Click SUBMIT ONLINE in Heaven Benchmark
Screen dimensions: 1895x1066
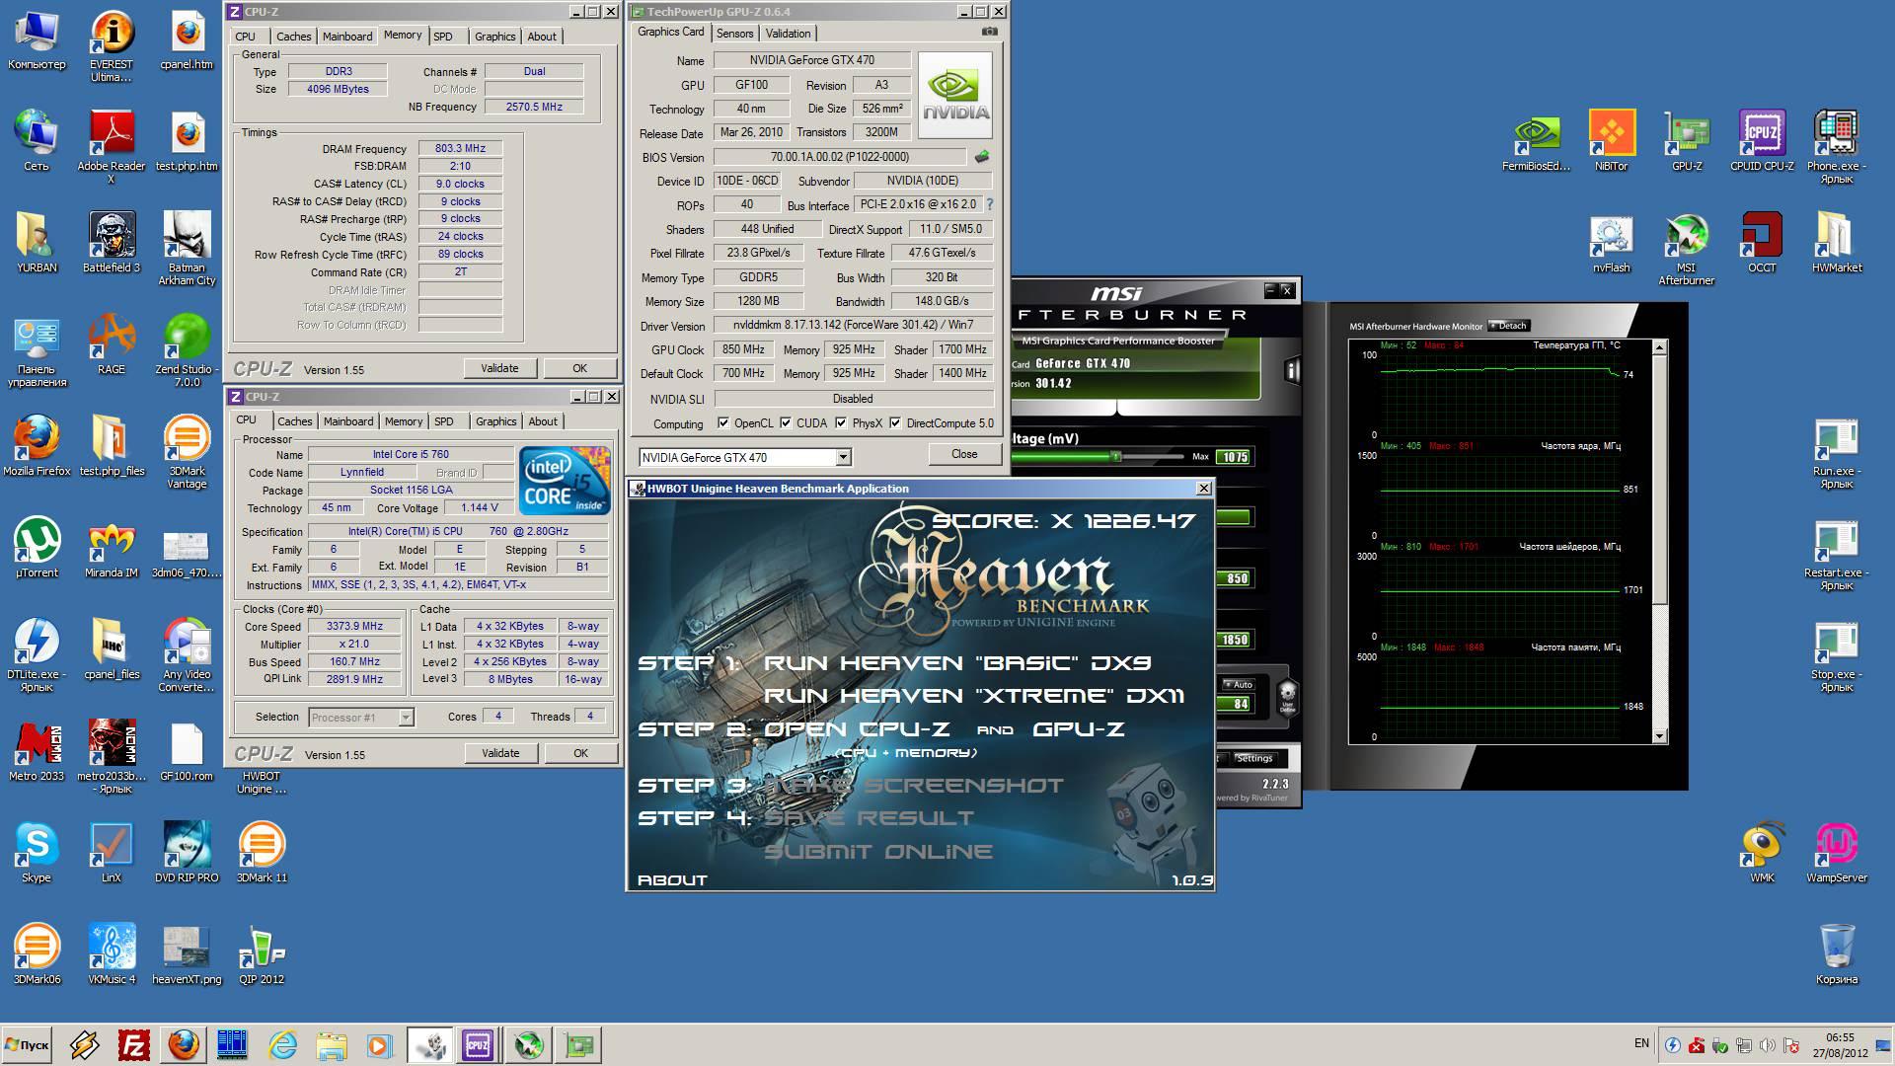[878, 851]
